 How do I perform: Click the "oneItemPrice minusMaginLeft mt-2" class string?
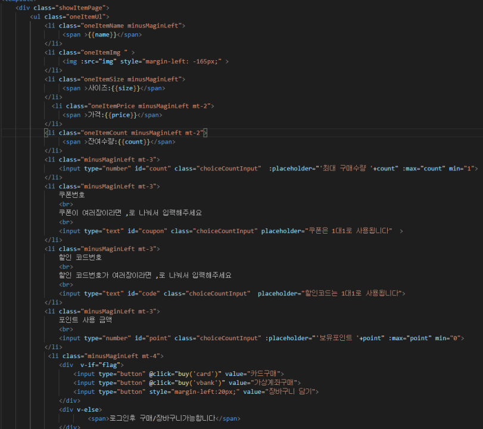[x=149, y=106]
